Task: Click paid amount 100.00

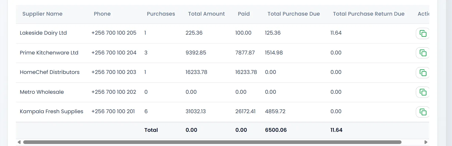Action: [x=243, y=33]
